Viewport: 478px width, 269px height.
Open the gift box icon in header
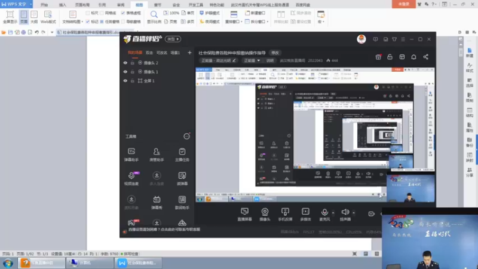pos(378,57)
